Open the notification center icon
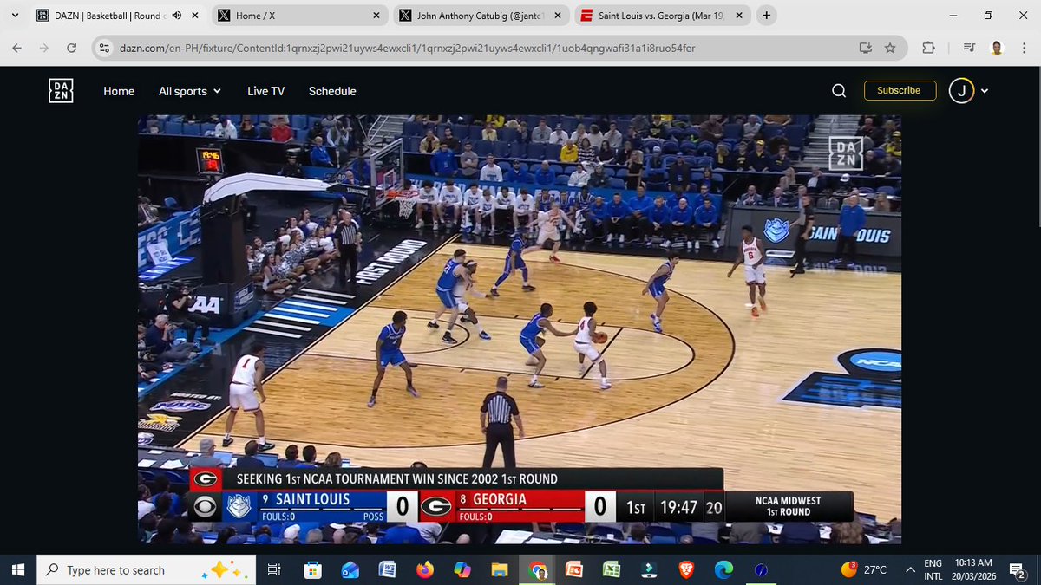Screen dimensions: 1041x585 (1019, 570)
